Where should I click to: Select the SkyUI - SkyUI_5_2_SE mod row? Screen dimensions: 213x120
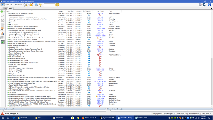coord(64,70)
